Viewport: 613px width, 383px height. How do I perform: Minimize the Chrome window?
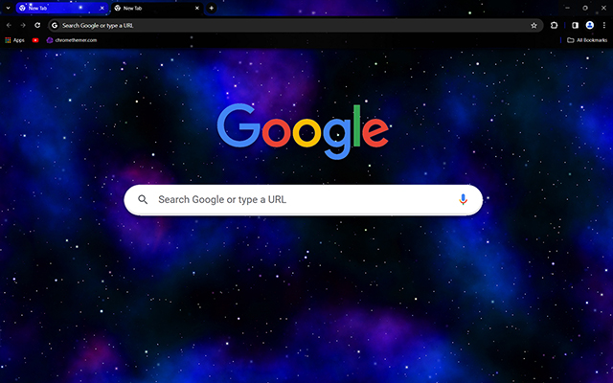tap(567, 8)
